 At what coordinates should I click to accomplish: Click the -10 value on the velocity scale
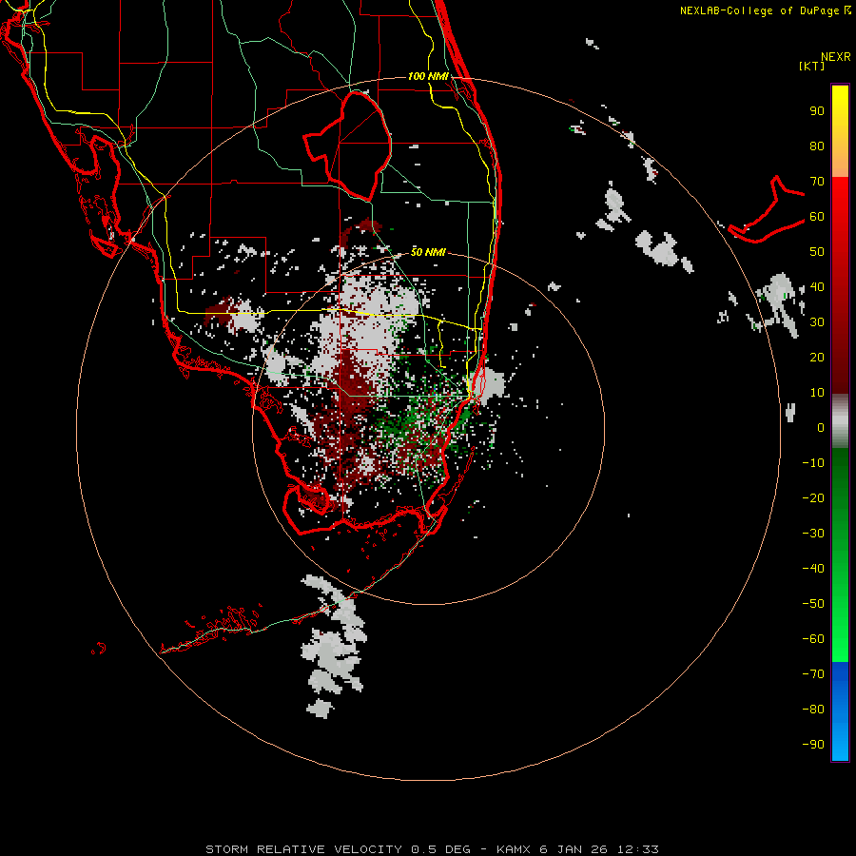[813, 463]
